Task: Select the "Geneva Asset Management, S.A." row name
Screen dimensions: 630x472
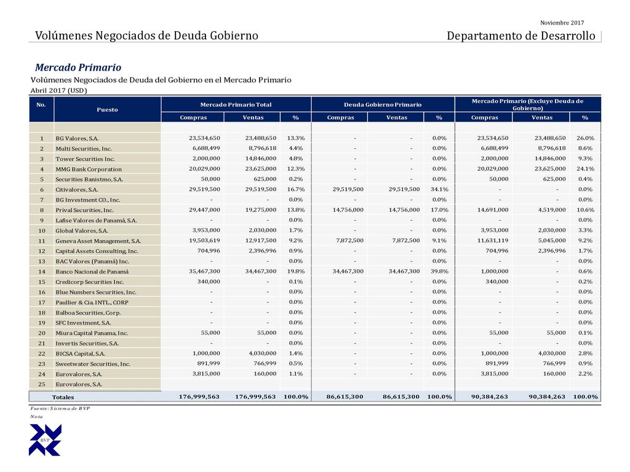Action: pyautogui.click(x=98, y=241)
